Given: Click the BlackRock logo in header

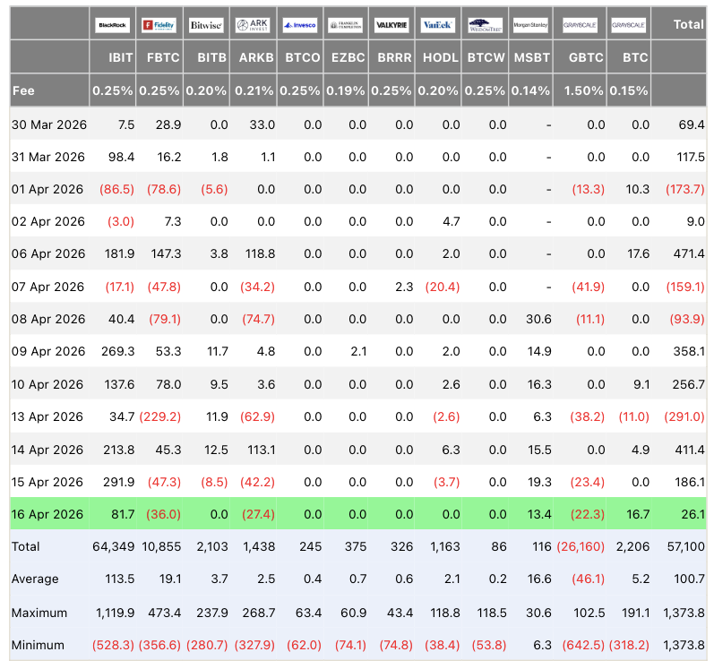Looking at the screenshot, I should click(x=113, y=26).
